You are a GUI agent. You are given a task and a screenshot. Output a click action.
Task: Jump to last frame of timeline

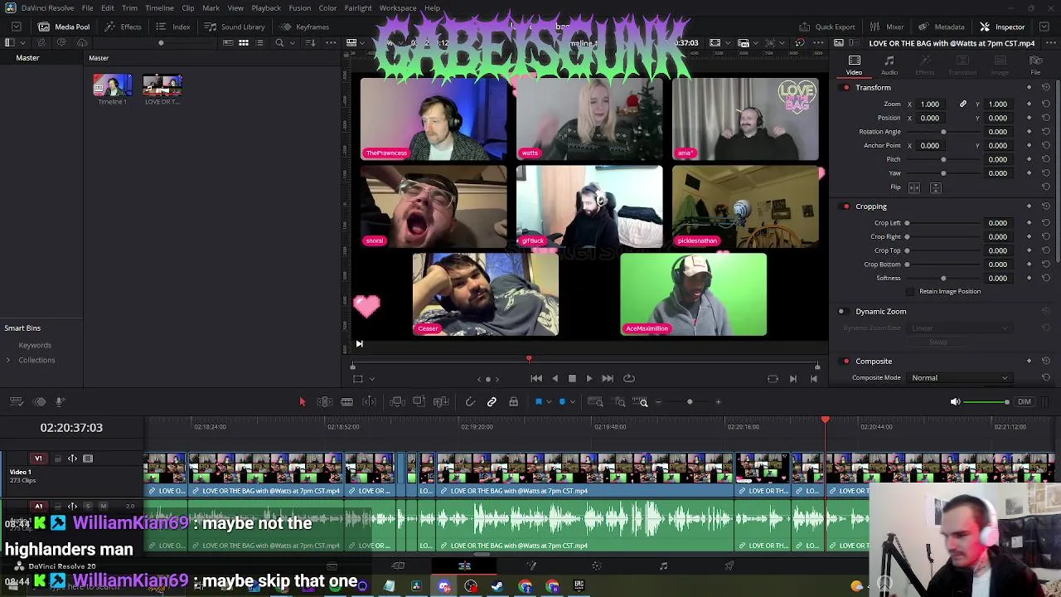click(x=608, y=378)
